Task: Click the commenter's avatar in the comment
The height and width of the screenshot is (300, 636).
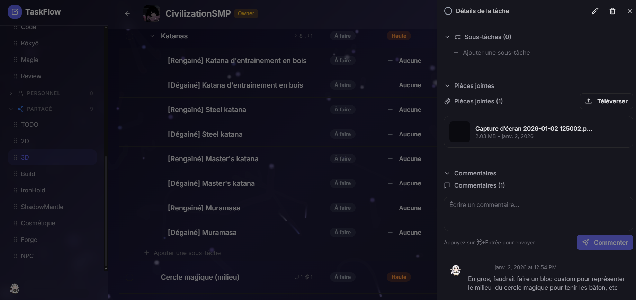Action: [456, 270]
